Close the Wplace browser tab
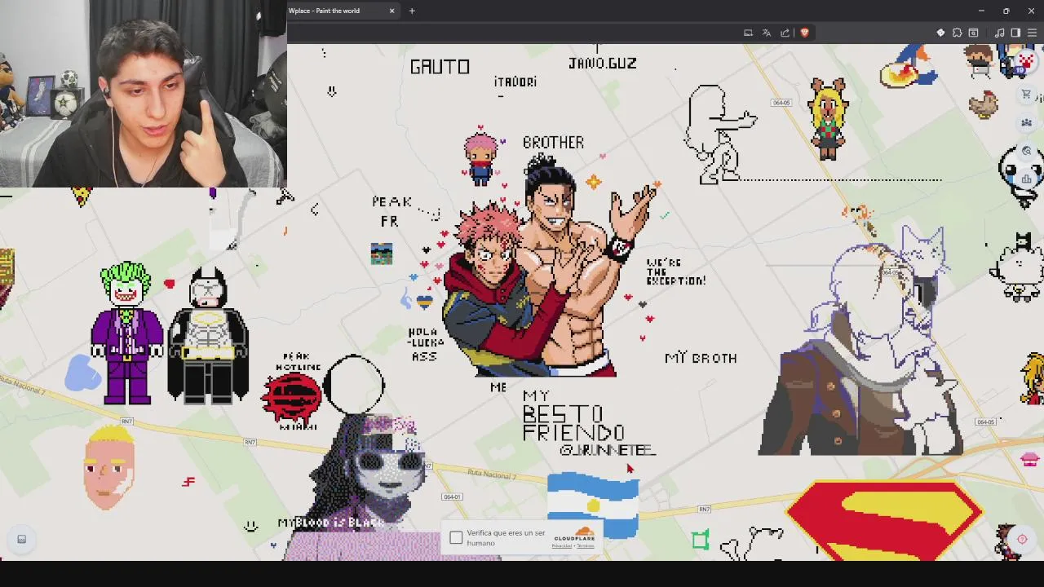Viewport: 1044px width, 587px height. tap(391, 11)
